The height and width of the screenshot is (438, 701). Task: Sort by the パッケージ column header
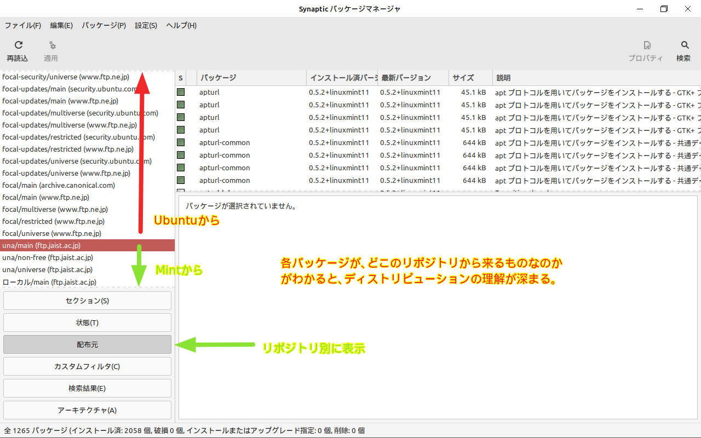pyautogui.click(x=251, y=78)
